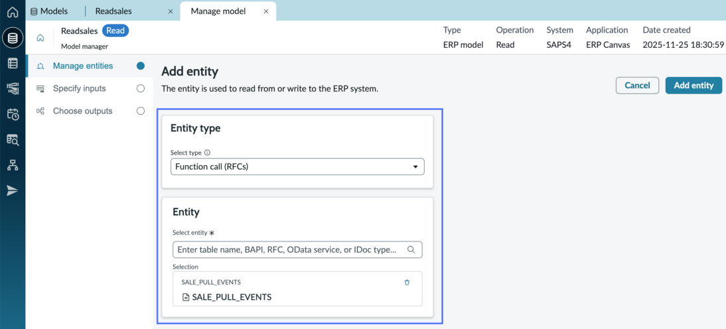
Task: Click the Specify inputs step icon
Action: [40, 88]
